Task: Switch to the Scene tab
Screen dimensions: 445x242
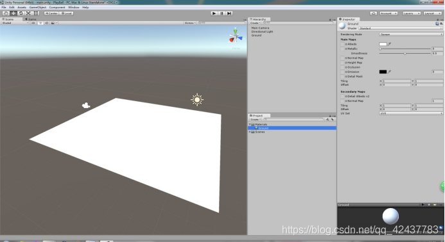Action: 12,19
